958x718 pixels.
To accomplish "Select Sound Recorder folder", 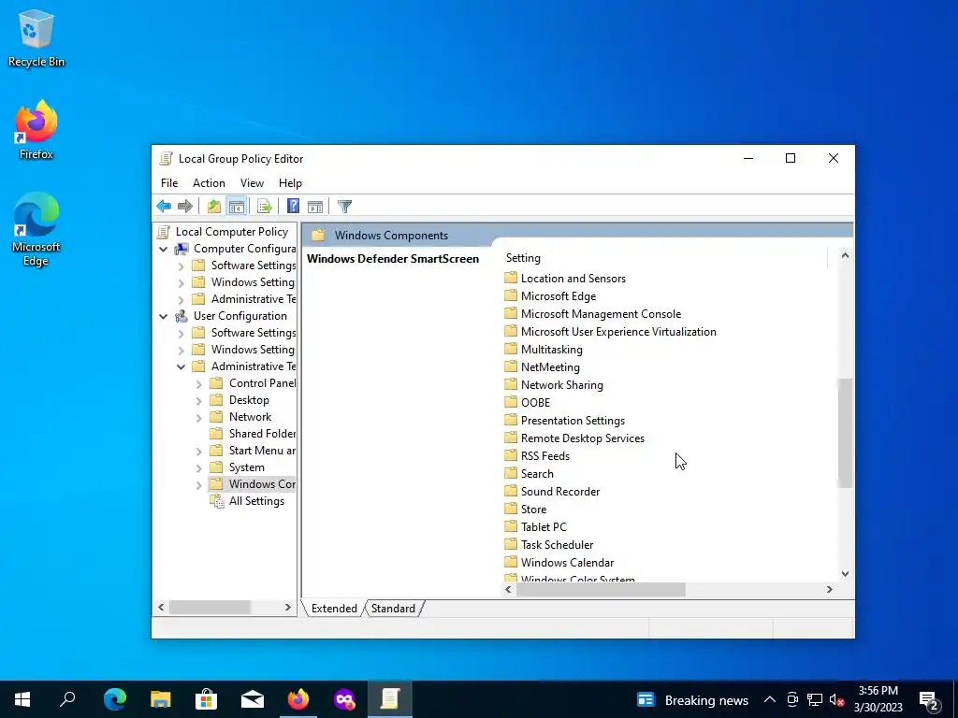I will point(560,492).
